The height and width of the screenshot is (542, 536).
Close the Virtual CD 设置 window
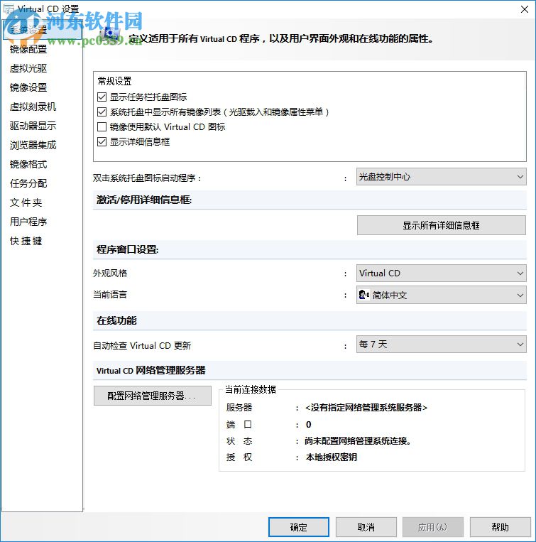click(x=524, y=9)
